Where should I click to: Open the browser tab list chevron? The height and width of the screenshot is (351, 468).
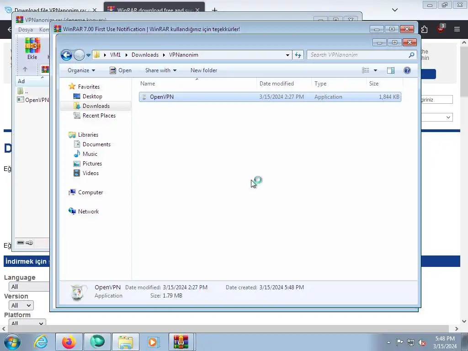click(x=395, y=10)
